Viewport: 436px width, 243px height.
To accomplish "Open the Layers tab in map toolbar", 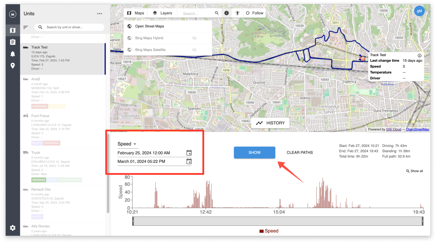I will point(162,13).
